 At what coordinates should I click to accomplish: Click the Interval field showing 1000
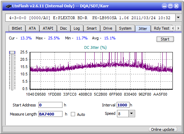(x=123, y=105)
